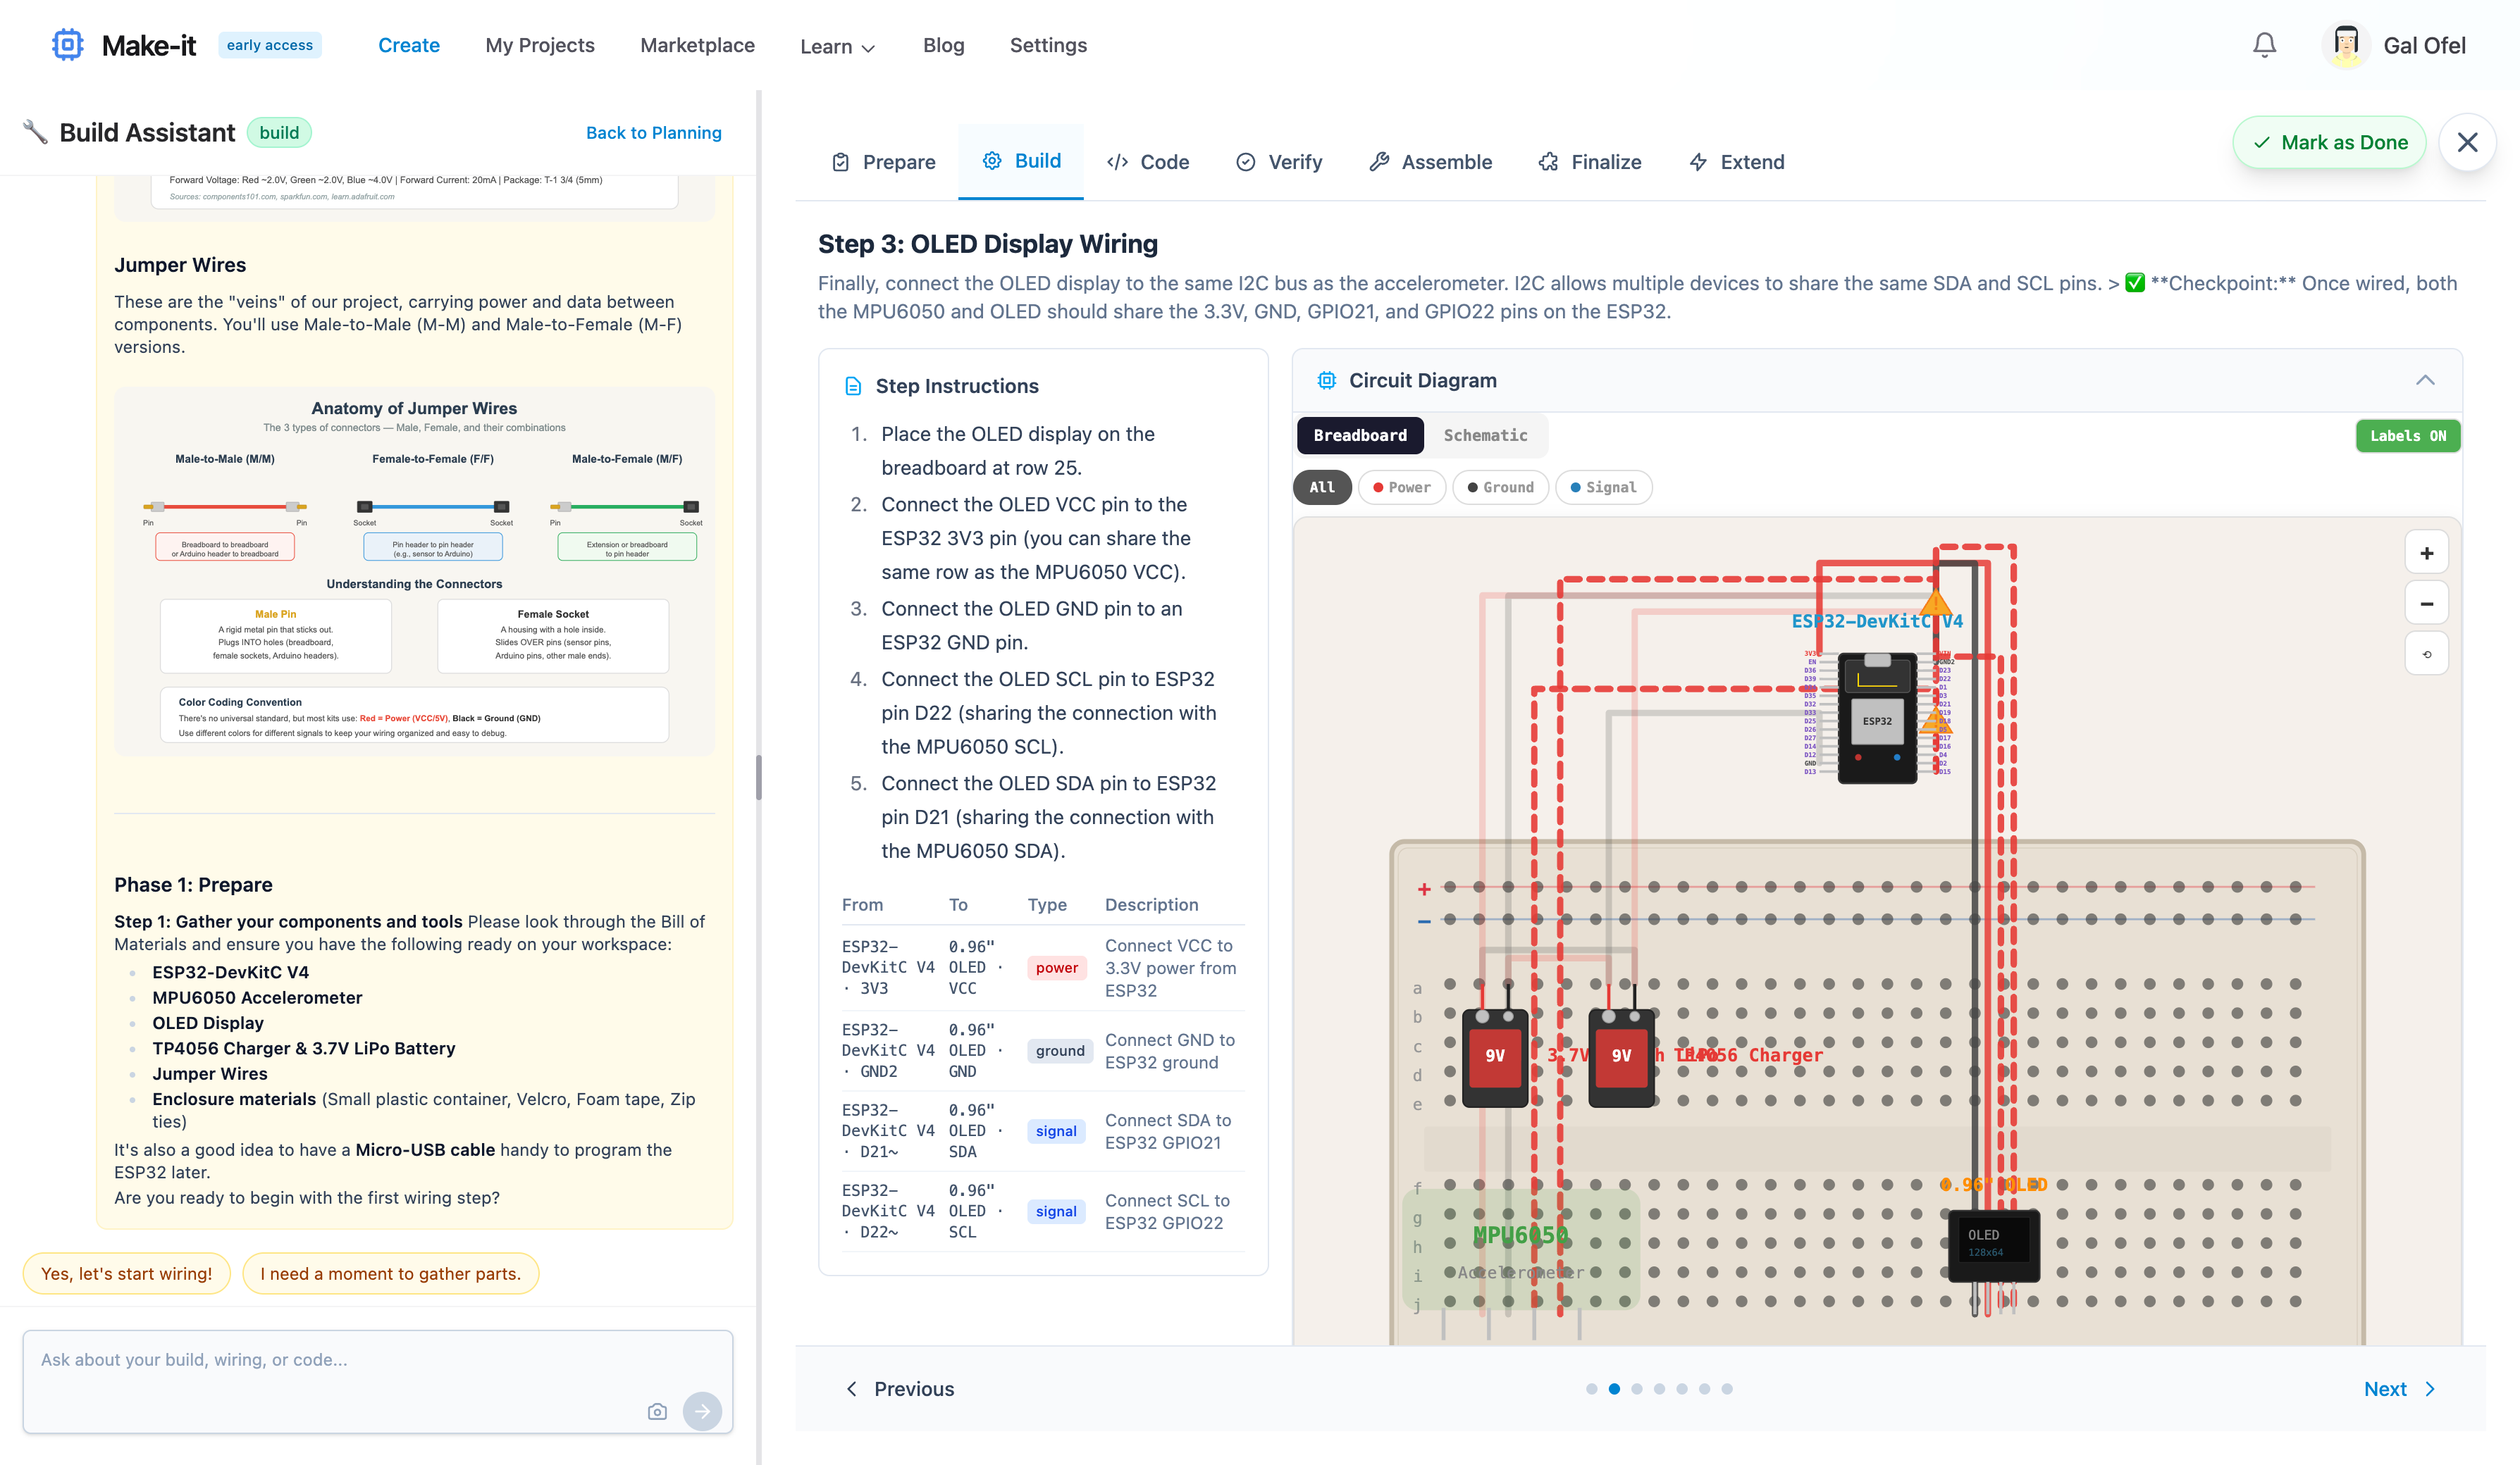Choose the Yes, let's start wiring reply
This screenshot has width=2520, height=1465.
coord(126,1273)
